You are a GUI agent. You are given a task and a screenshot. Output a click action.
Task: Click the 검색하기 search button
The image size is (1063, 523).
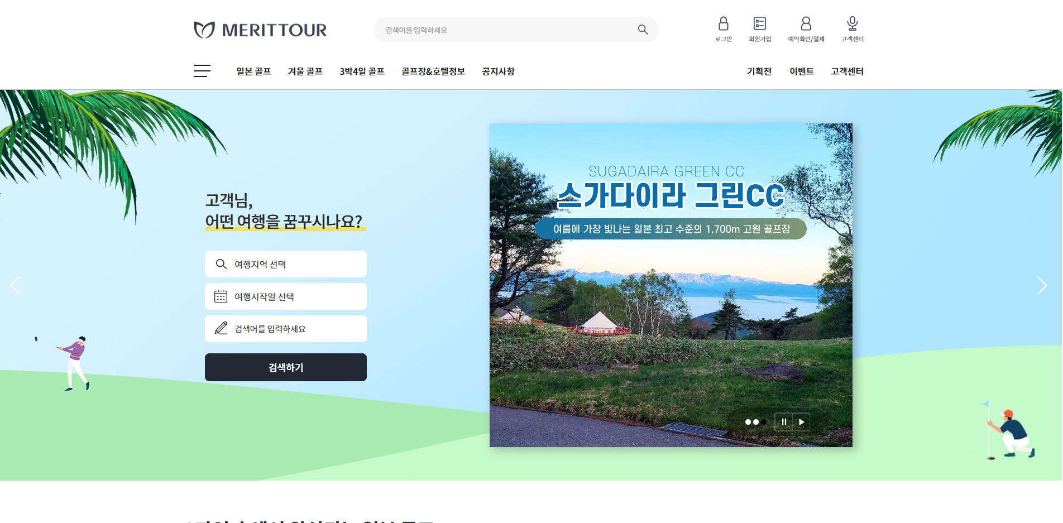click(285, 367)
